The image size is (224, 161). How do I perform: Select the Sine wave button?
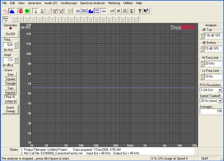coord(11,75)
